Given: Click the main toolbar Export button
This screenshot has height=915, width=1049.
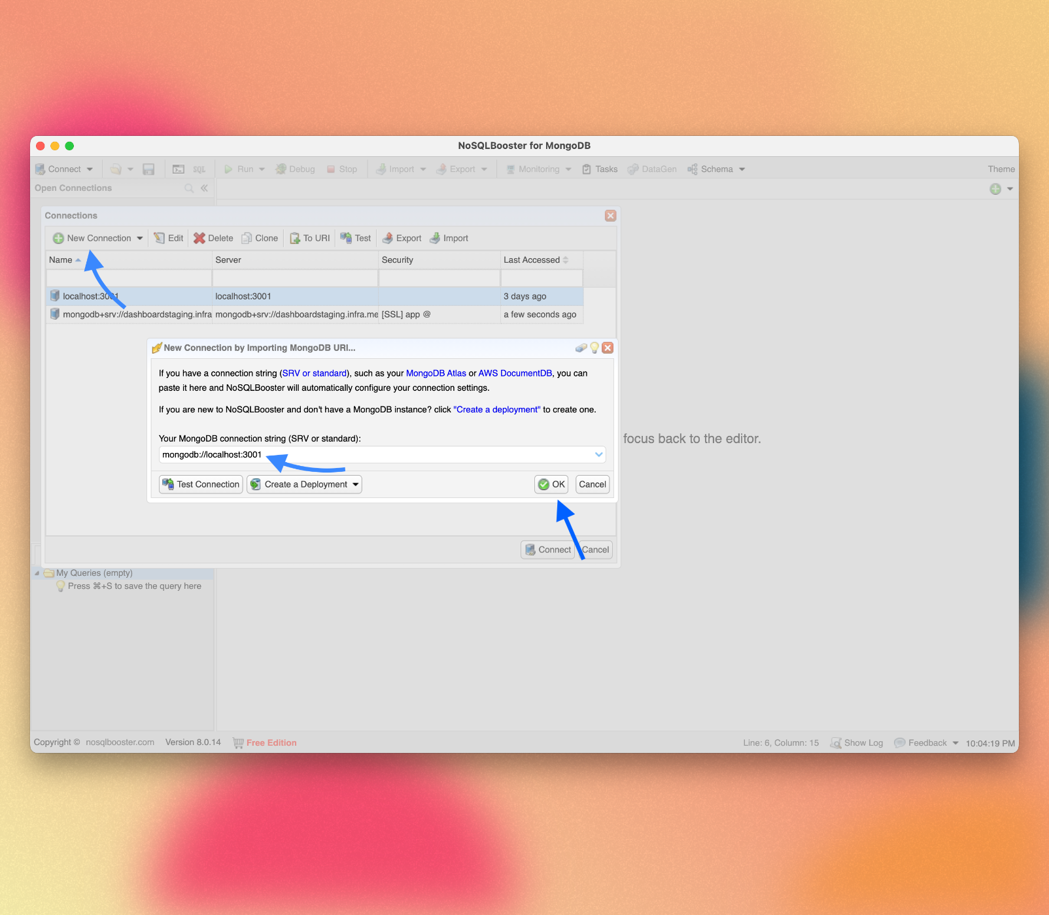Looking at the screenshot, I should click(x=456, y=169).
